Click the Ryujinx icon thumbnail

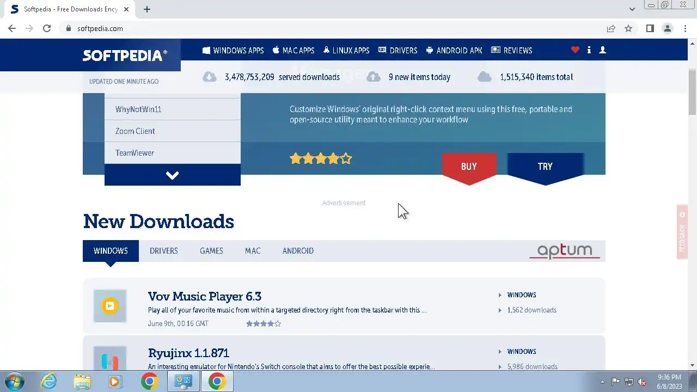point(110,358)
